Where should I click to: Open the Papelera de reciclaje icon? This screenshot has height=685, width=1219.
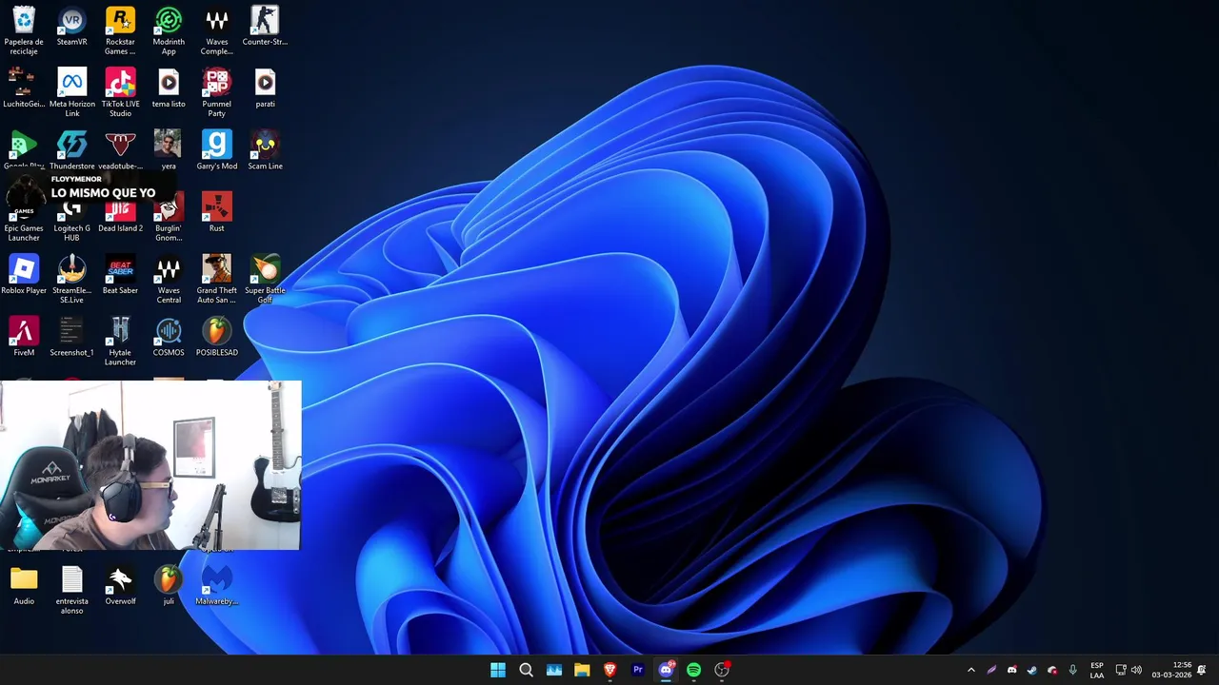(24, 31)
